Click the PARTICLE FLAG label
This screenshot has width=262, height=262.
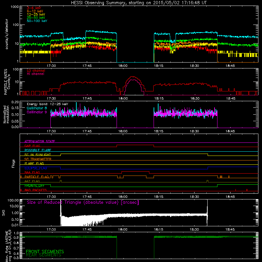37,177
